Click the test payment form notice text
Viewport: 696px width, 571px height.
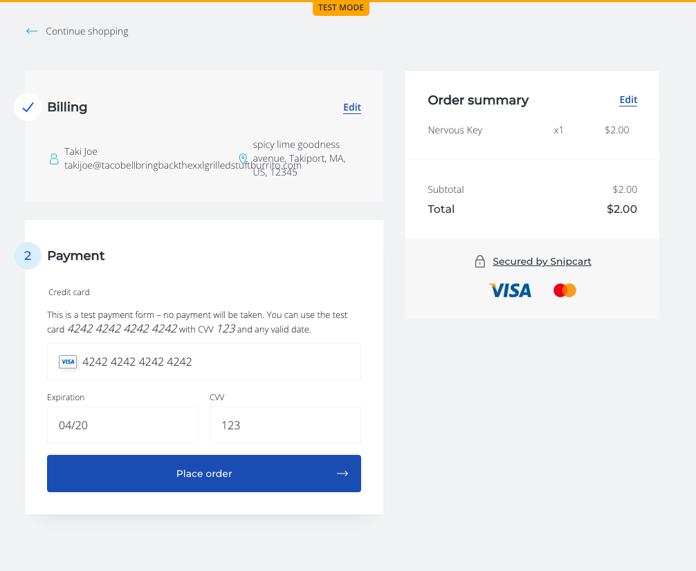tap(197, 322)
